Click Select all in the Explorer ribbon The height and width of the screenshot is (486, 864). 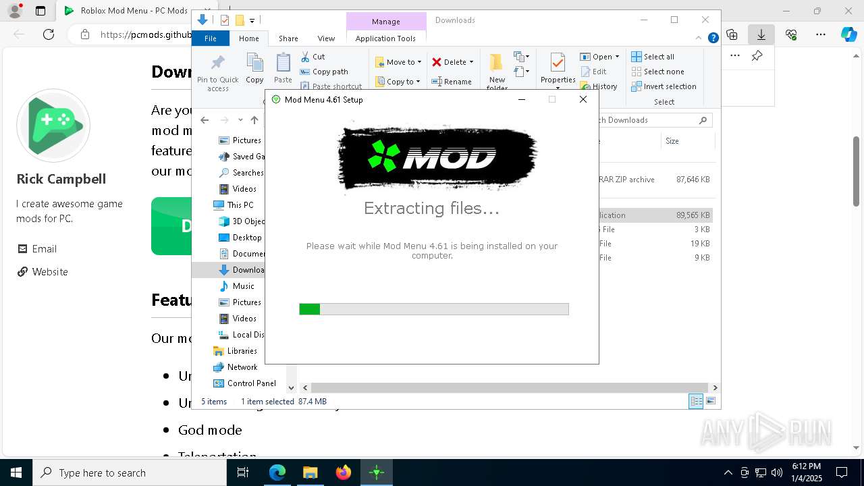653,57
